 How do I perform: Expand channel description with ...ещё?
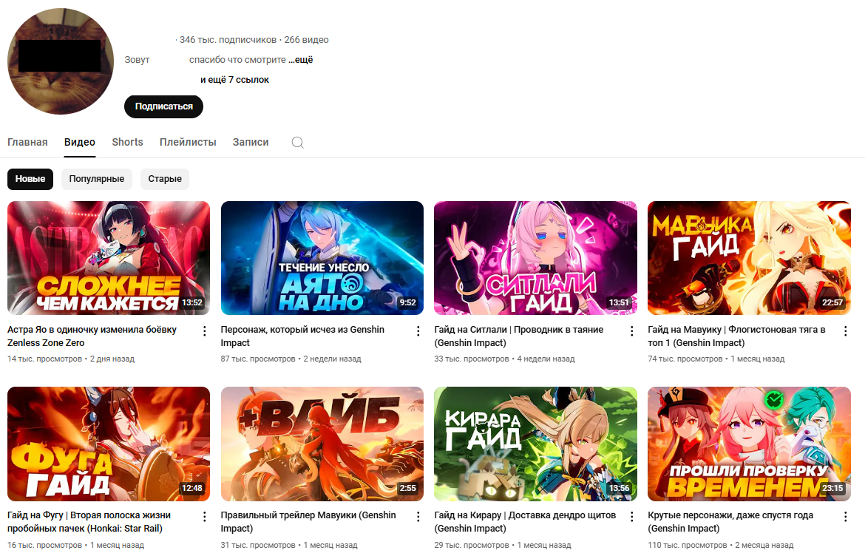pos(301,60)
